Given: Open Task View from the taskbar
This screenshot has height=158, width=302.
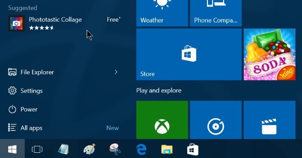Looking at the screenshot, I should tap(37, 149).
